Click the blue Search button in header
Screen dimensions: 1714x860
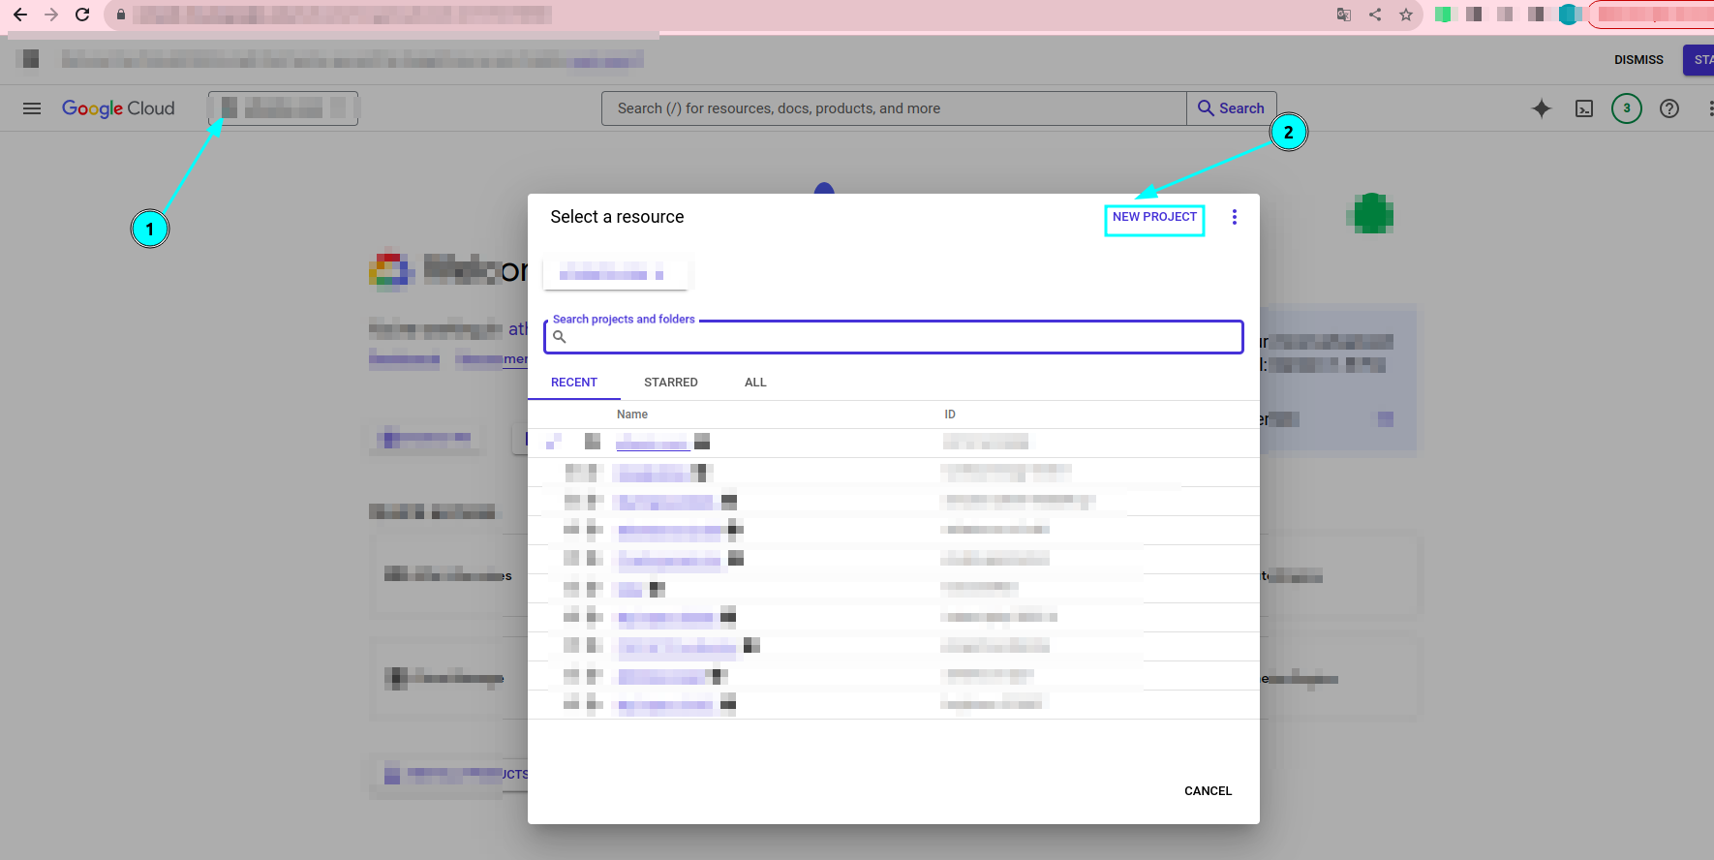click(x=1231, y=108)
